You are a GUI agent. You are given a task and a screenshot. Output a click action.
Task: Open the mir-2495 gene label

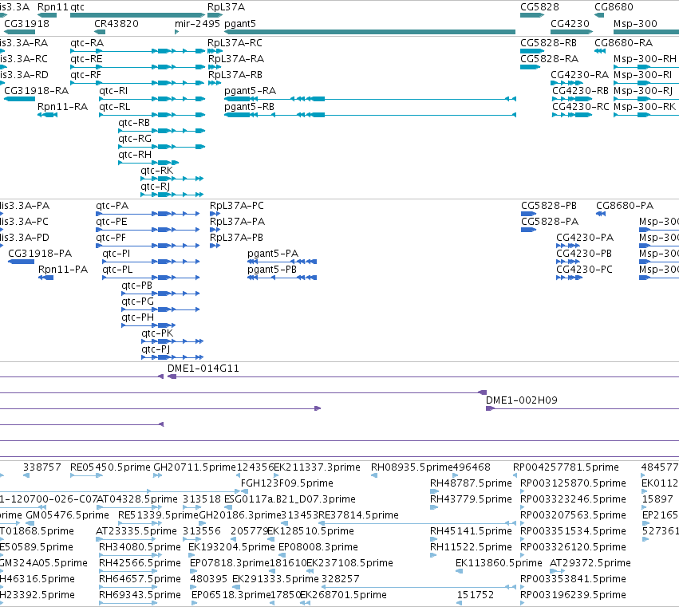(x=197, y=24)
